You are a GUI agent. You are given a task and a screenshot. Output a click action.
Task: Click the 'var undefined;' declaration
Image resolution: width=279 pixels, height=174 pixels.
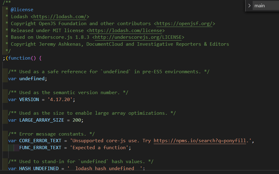[x=28, y=79]
